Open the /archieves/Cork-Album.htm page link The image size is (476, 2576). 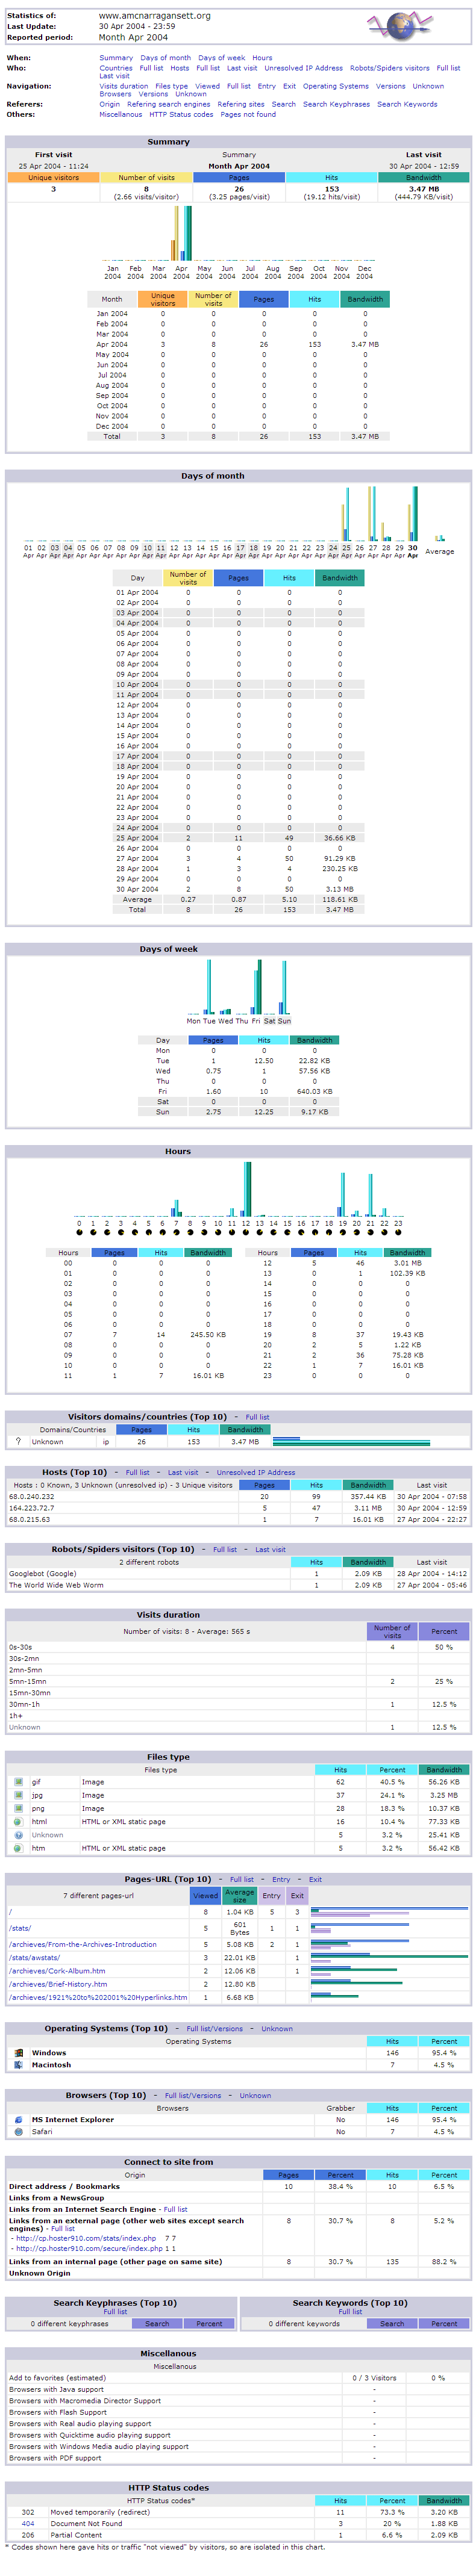tap(57, 1971)
